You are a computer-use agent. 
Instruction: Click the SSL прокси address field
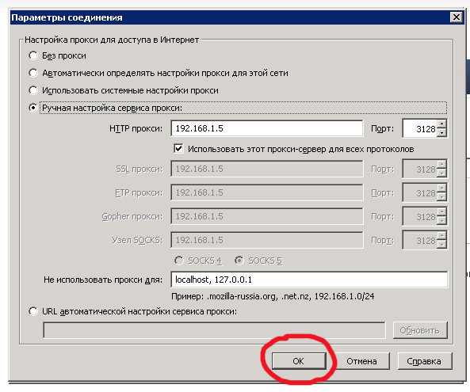point(267,169)
